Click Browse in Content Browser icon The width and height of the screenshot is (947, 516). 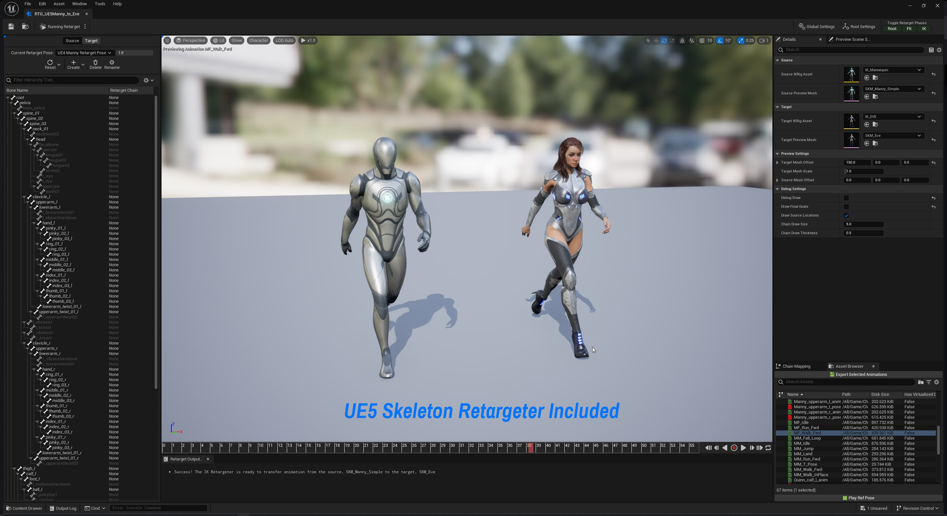[26, 26]
